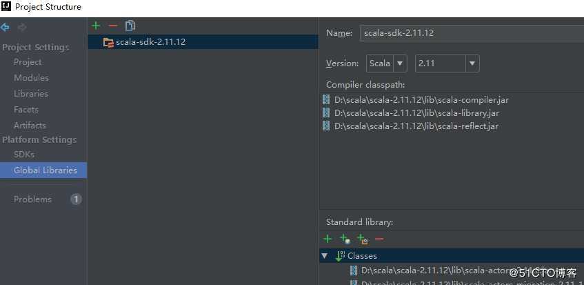Remove Standard library entry with red minus
This screenshot has width=584, height=285.
coord(379,239)
